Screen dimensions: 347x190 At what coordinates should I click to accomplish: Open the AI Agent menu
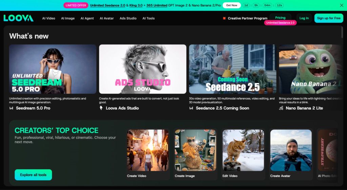click(87, 18)
